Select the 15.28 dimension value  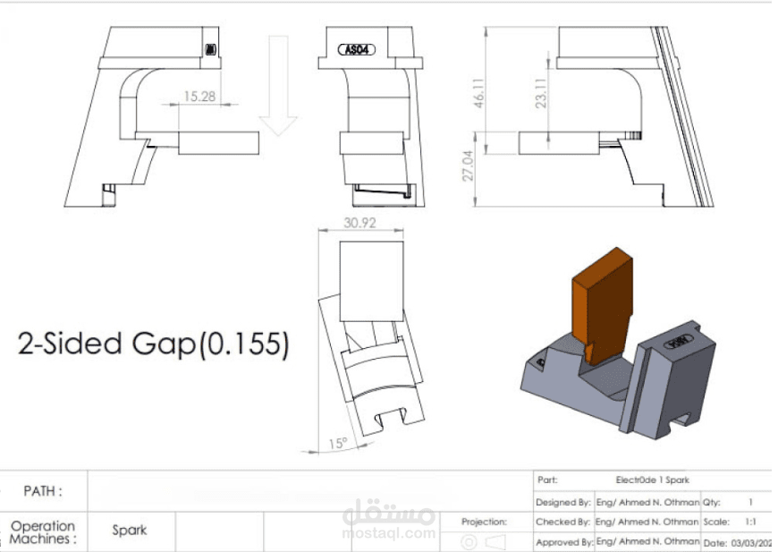[199, 96]
